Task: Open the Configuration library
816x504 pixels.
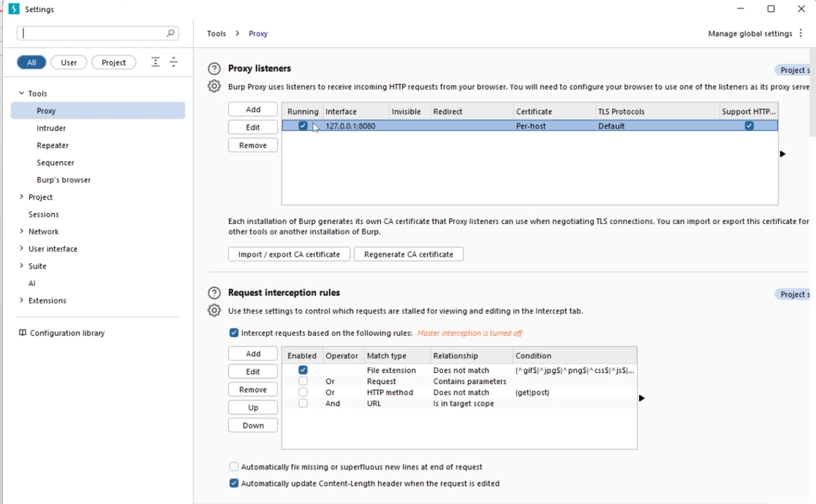Action: tap(67, 333)
